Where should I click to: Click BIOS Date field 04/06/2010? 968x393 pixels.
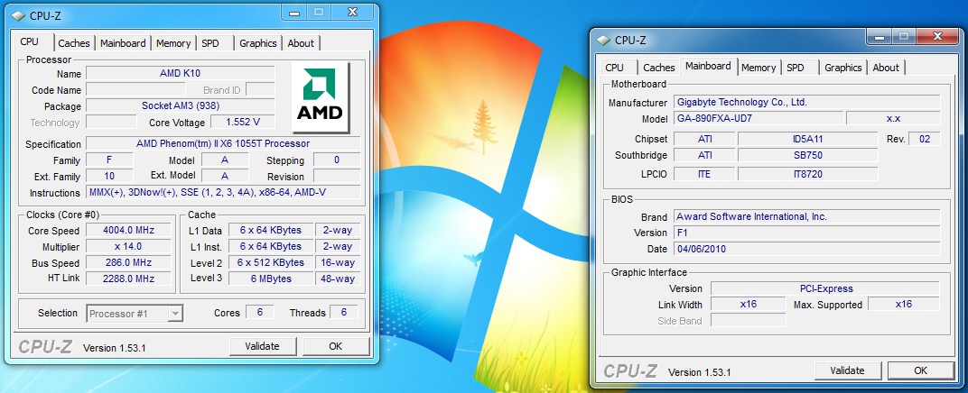pyautogui.click(x=807, y=249)
